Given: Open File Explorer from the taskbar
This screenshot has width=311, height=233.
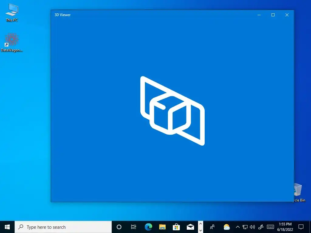Looking at the screenshot, I should tap(162, 227).
